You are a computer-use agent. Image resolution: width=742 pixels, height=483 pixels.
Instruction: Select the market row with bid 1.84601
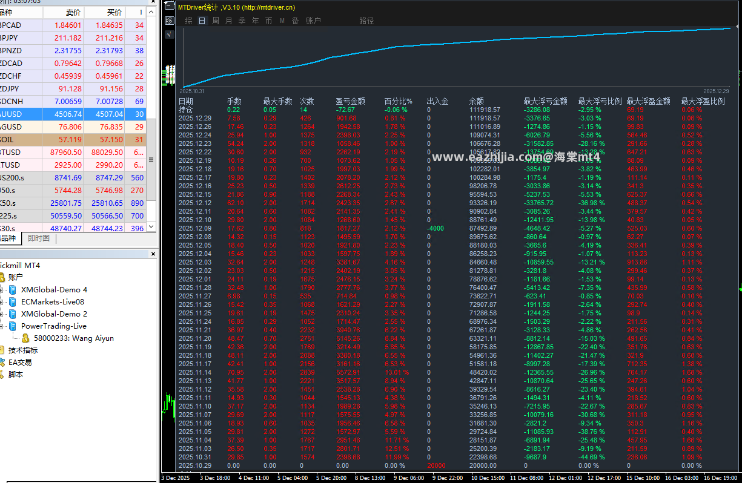(x=73, y=25)
